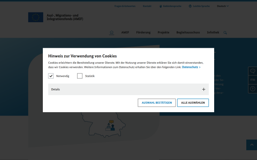Click the ITSI side button
Image resolution: width=257 pixels, height=160 pixels.
[253, 80]
